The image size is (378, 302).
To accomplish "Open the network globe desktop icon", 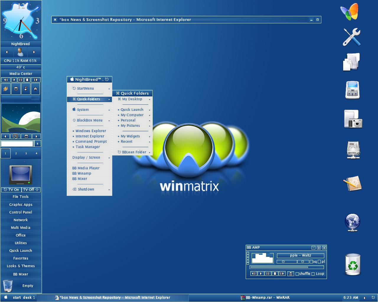I will tap(353, 222).
